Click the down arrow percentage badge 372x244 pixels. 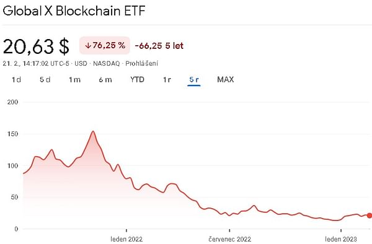[x=105, y=45]
